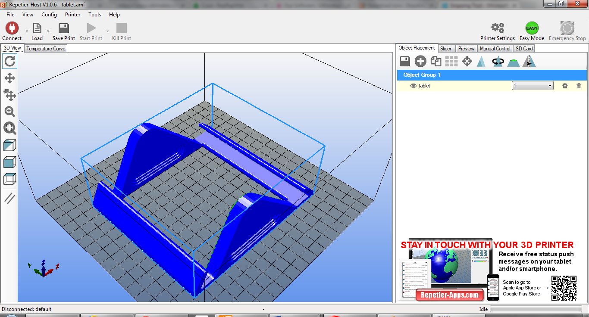Screen dimensions: 589x317
Task: Delete tablet object with trash icon
Action: tap(579, 86)
